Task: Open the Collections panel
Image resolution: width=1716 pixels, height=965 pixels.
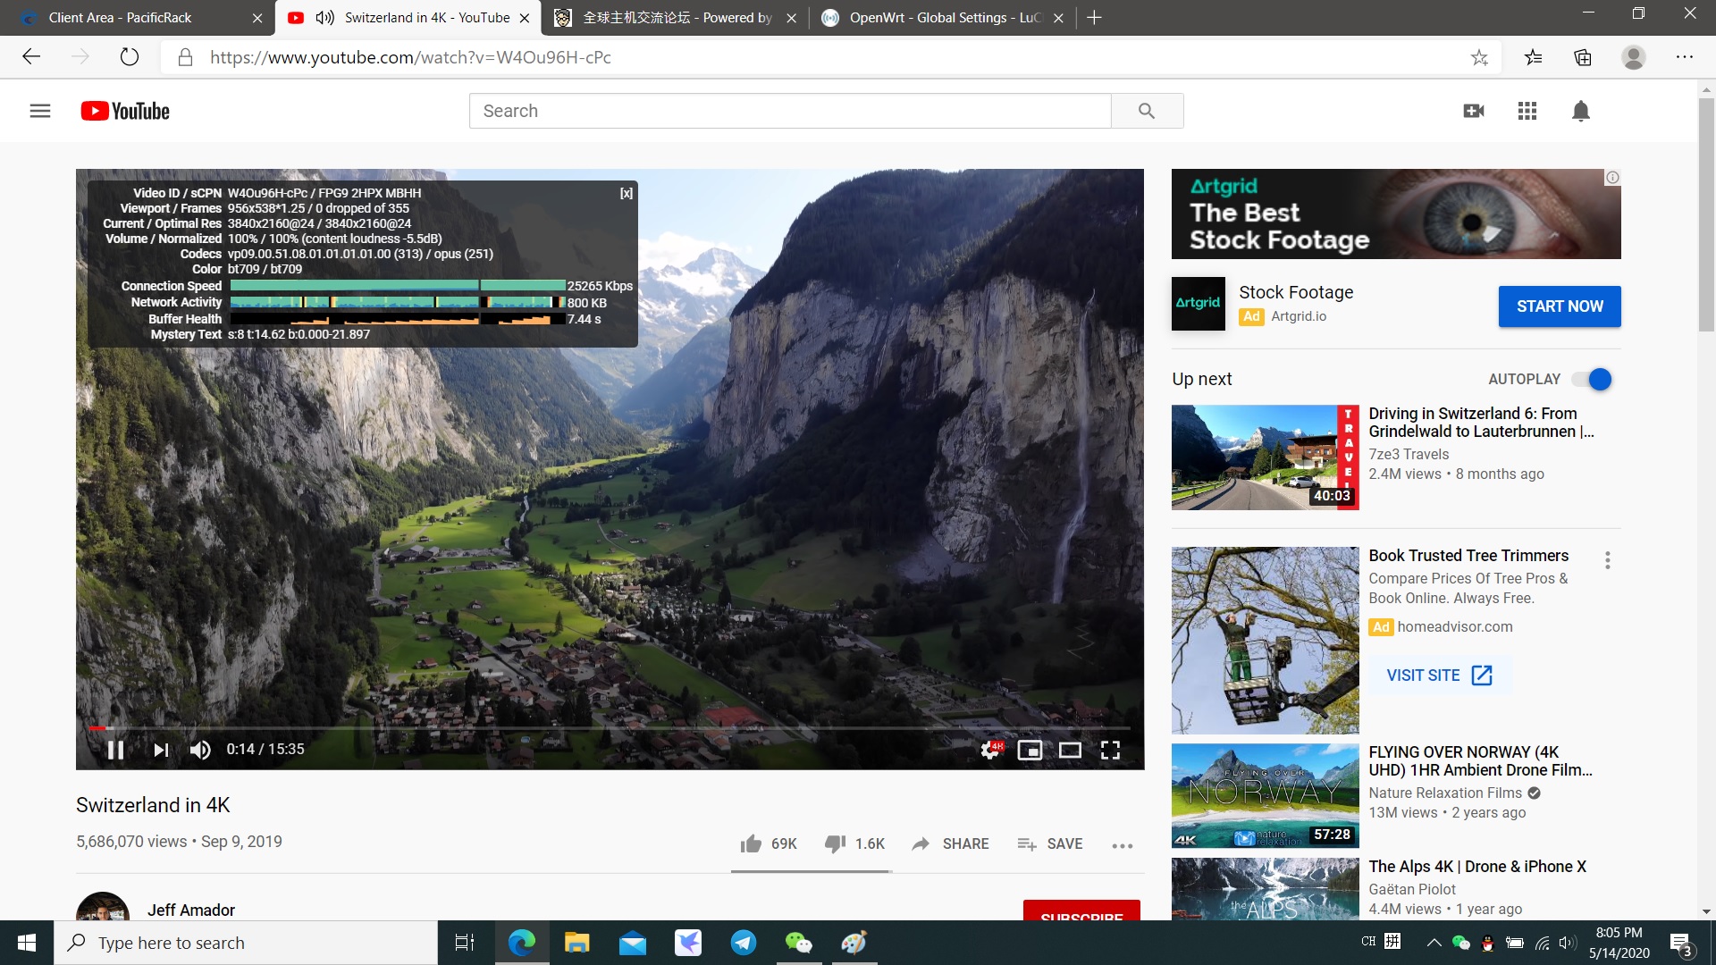Action: point(1583,57)
